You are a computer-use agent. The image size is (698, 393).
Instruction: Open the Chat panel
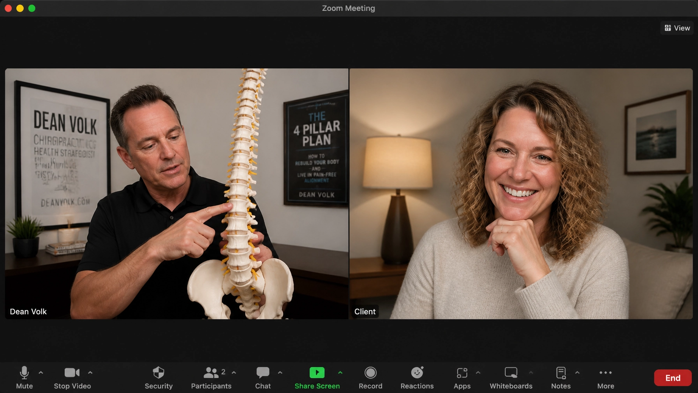[x=263, y=377]
